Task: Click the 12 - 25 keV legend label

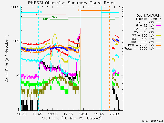Action: coord(144,29)
